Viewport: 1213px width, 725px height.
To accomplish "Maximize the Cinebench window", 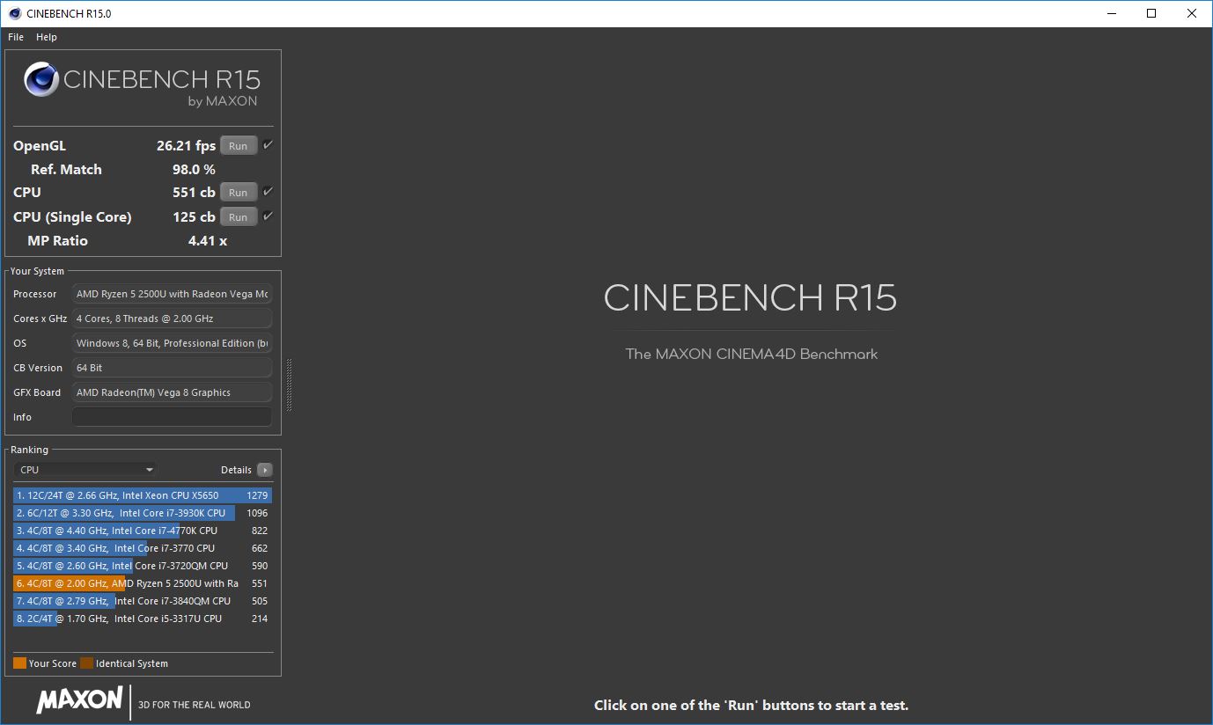I will click(x=1151, y=13).
